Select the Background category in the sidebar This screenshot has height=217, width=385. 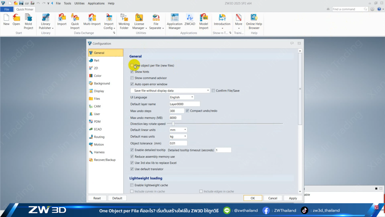click(x=102, y=83)
